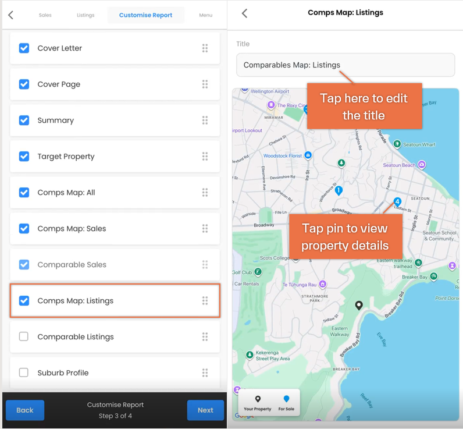
Task: Go back using the left panel's top arrow
Action: [11, 15]
